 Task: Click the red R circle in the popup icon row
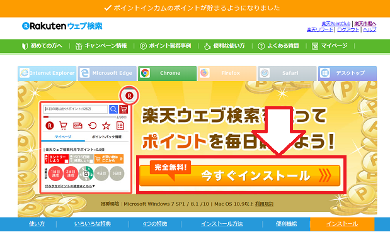pyautogui.click(x=50, y=126)
